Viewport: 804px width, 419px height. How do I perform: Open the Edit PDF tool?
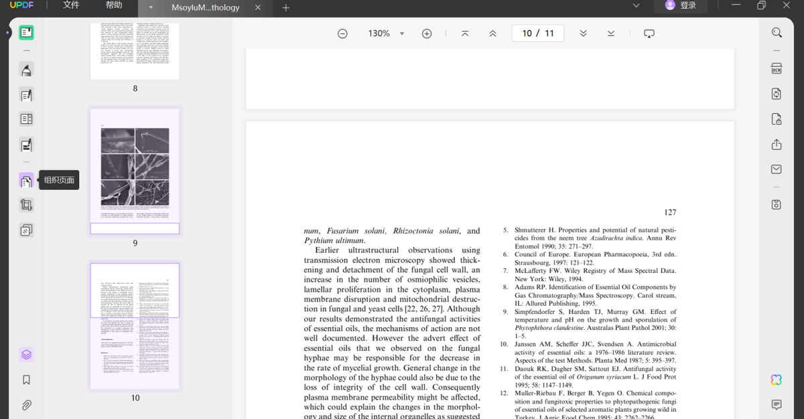(x=26, y=95)
